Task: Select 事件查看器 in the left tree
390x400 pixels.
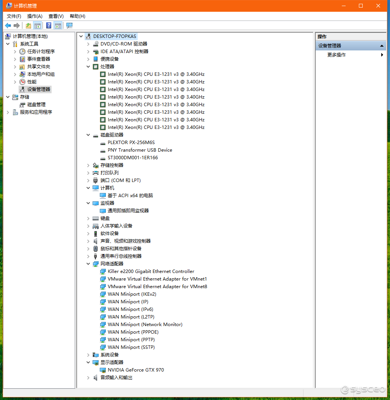Action: (x=39, y=59)
